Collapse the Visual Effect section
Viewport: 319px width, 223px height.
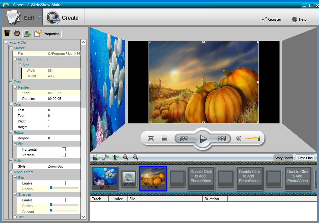(x=11, y=172)
